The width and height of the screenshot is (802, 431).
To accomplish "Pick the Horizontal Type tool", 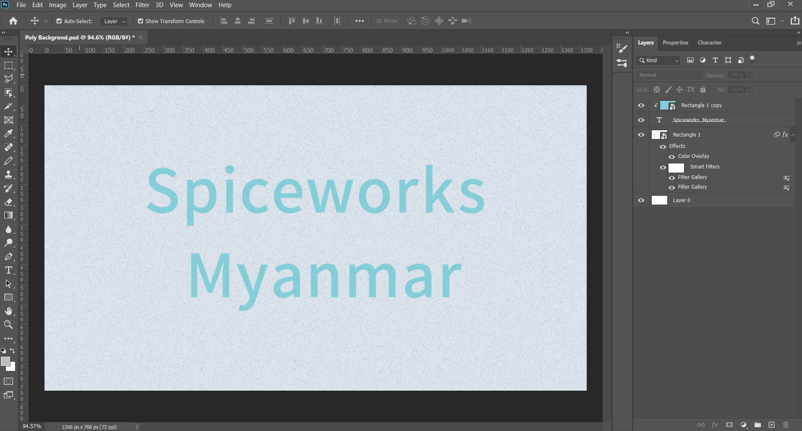I will click(8, 270).
